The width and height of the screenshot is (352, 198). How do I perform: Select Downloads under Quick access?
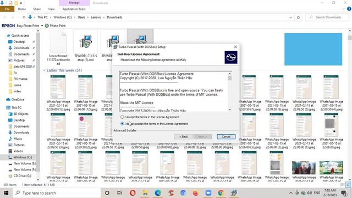21,48
